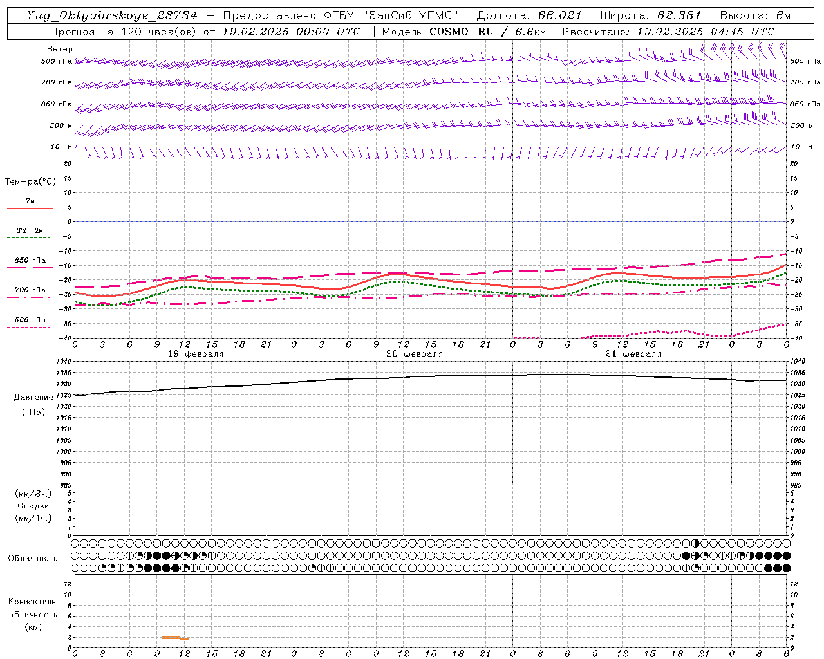Click the 500 м wind level label on left

[61, 125]
